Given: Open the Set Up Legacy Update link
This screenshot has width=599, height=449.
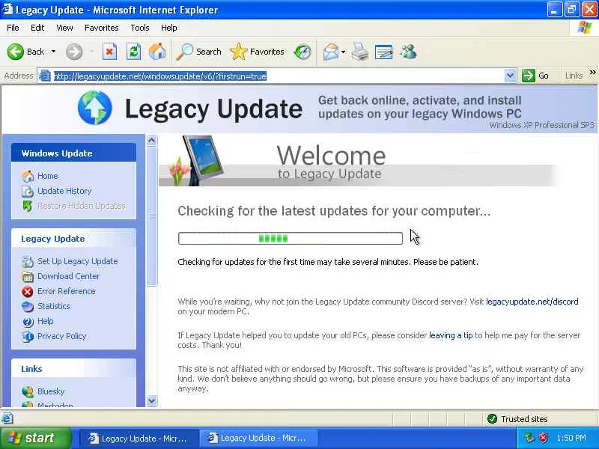Looking at the screenshot, I should click(78, 261).
